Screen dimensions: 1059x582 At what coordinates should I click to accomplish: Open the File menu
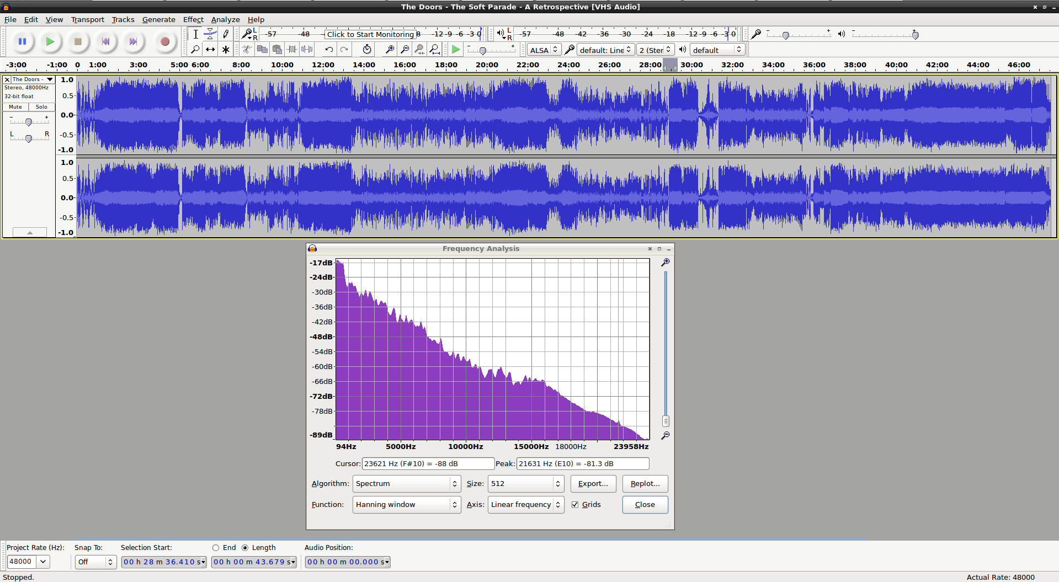click(x=10, y=19)
